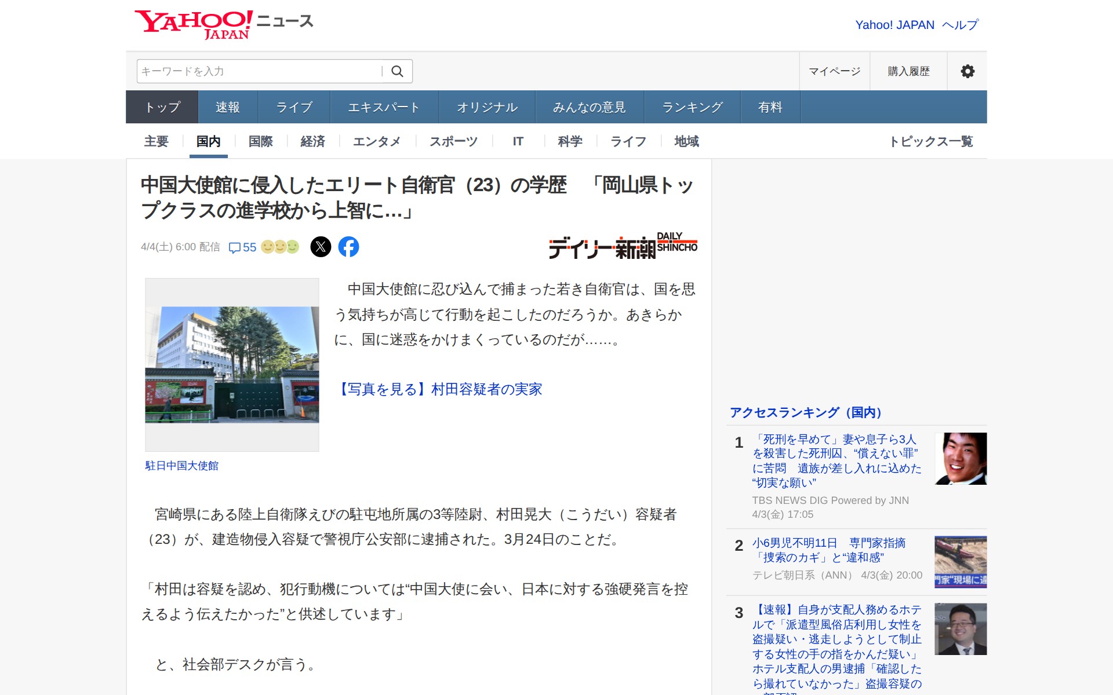Select the スポーツ category tab

click(x=453, y=141)
